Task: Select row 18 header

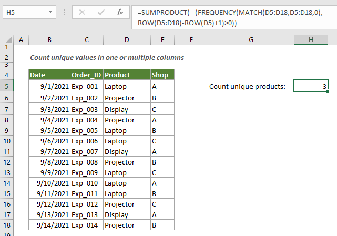Action: [7, 225]
